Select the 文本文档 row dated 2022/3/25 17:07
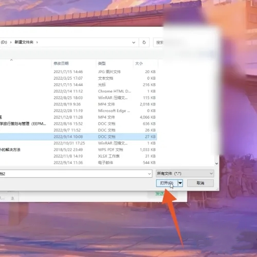Viewport: 257px width, 257px height. 78,78
